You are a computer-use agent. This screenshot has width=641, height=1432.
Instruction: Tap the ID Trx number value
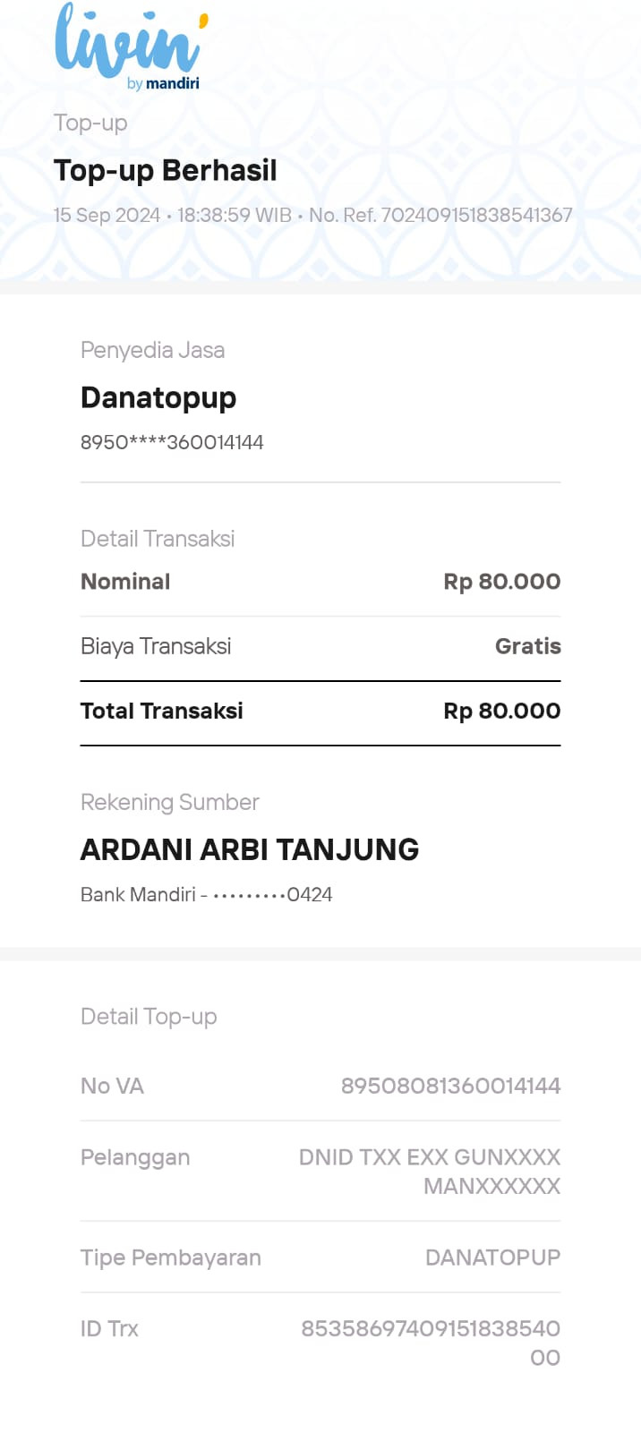431,1342
